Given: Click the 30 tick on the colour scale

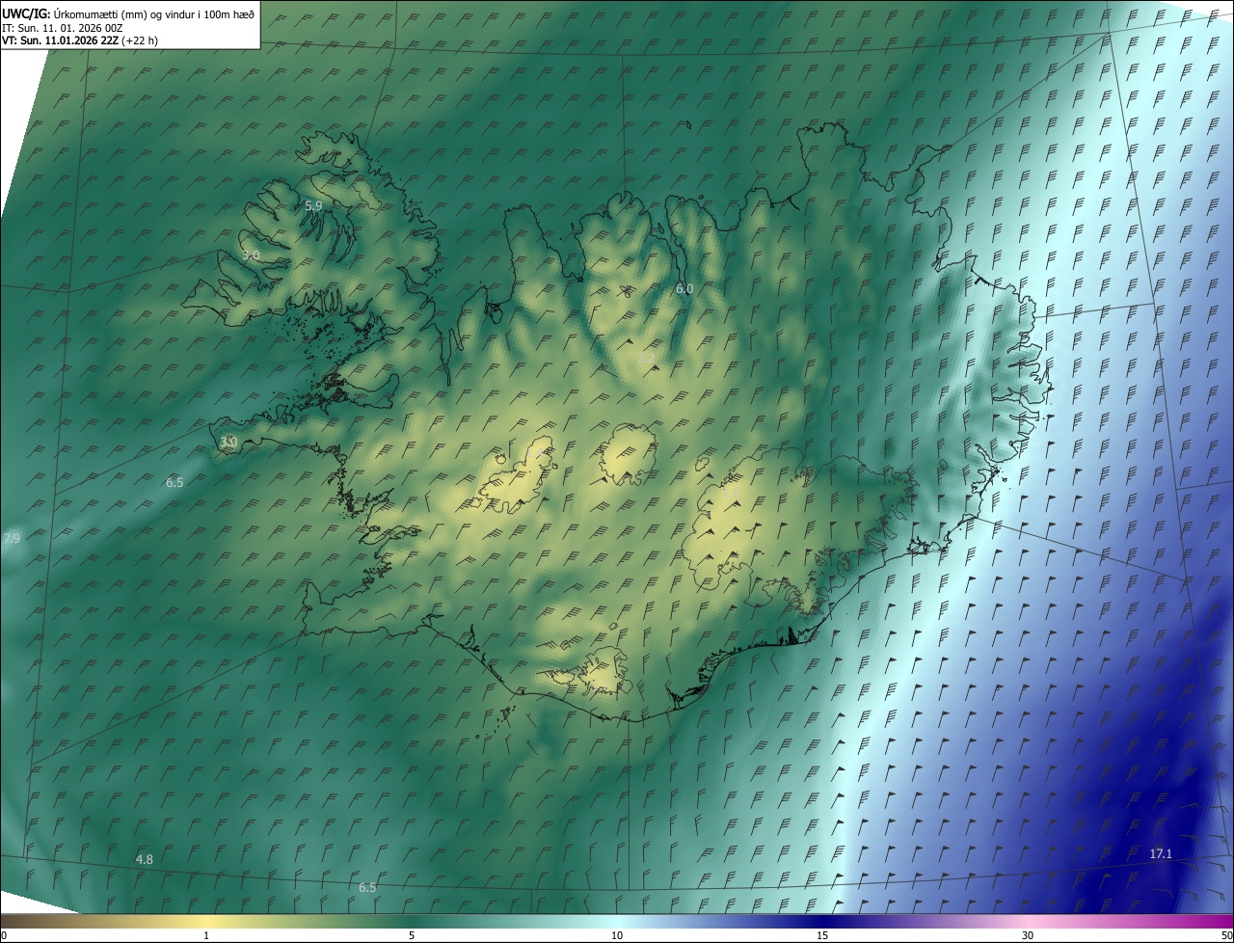Looking at the screenshot, I should pos(1028,935).
